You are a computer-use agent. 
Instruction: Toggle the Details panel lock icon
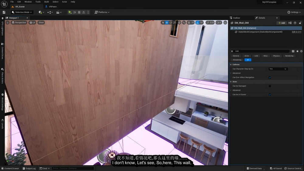click(300, 23)
